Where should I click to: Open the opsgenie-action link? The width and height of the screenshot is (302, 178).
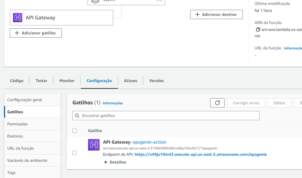coord(149,142)
